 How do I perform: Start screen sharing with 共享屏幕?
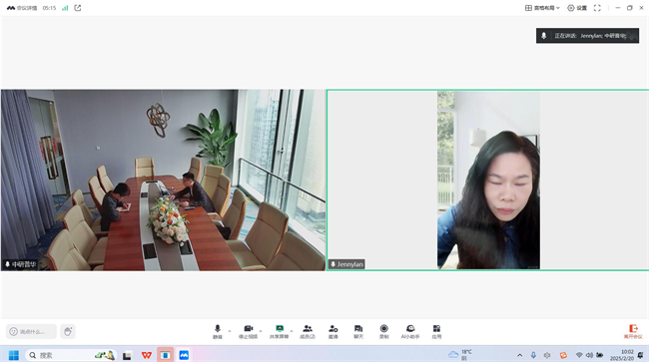pos(280,331)
